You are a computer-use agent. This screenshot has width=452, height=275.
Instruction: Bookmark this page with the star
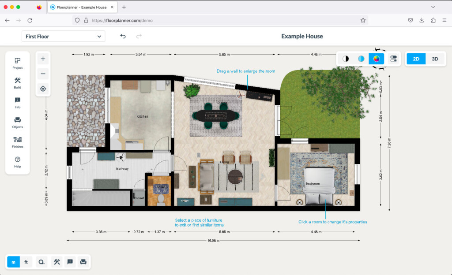pyautogui.click(x=363, y=20)
